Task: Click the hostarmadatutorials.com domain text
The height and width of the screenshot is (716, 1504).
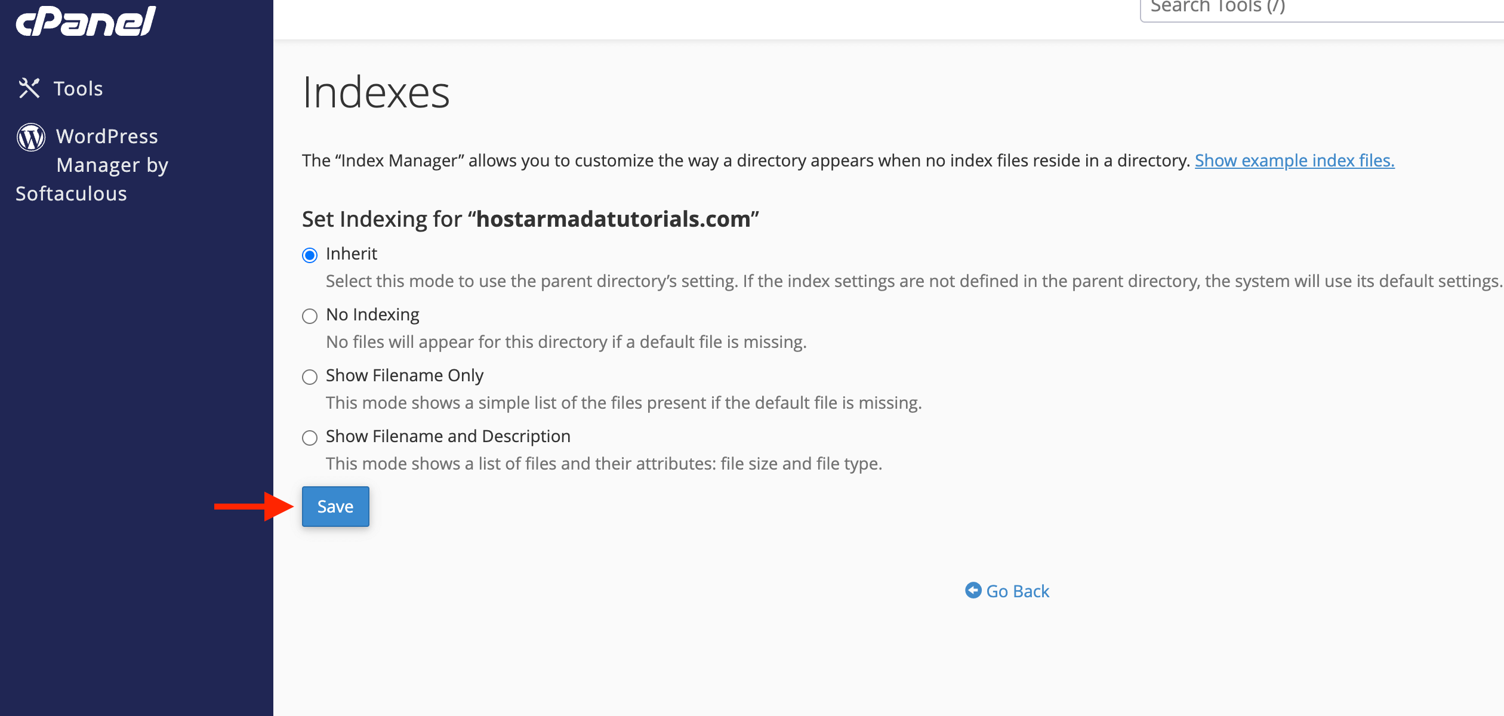Action: [614, 219]
